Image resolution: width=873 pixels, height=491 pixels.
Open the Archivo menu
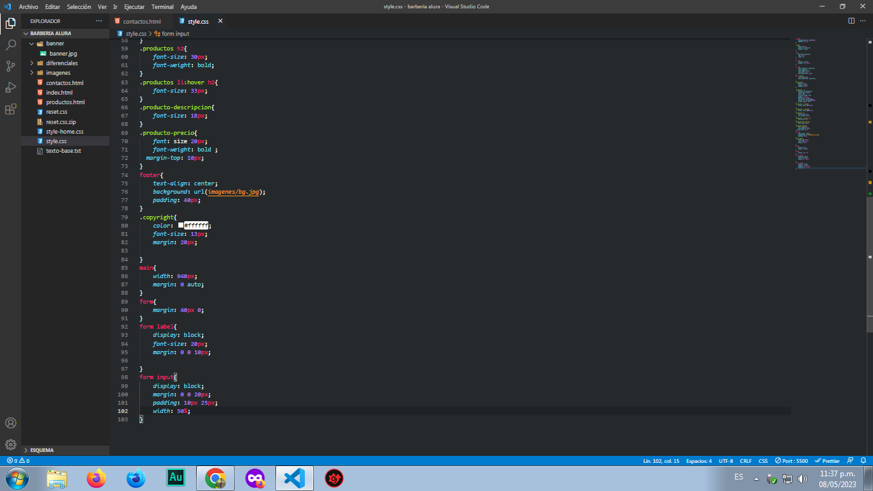[29, 6]
